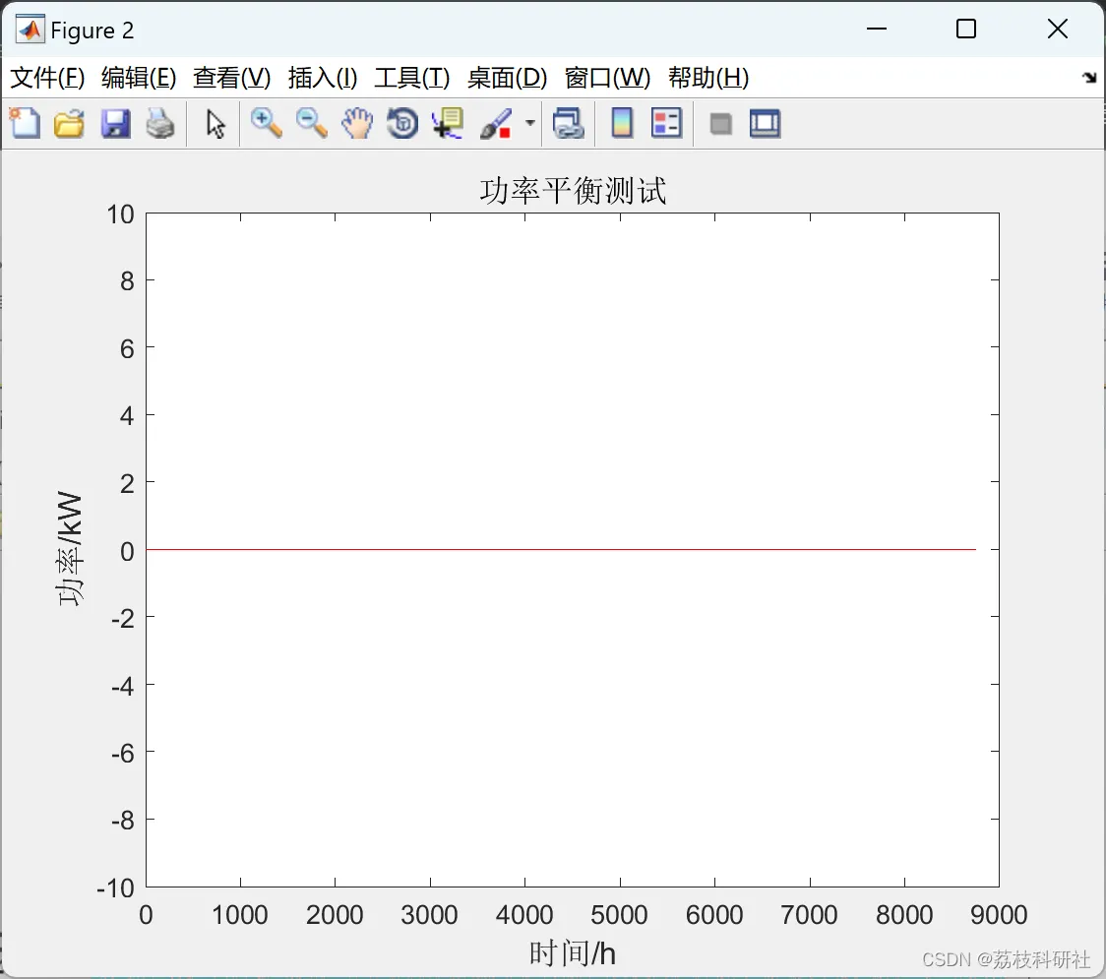
Task: Click the New Figure icon
Action: pos(25,123)
